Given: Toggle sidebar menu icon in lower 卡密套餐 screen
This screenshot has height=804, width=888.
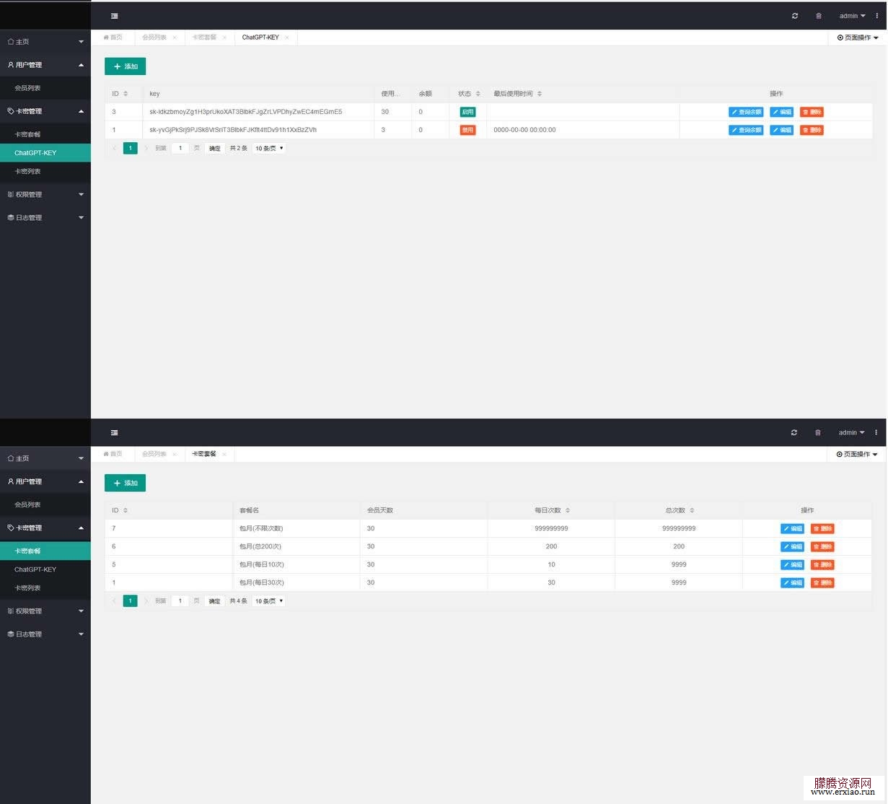Looking at the screenshot, I should (x=114, y=432).
